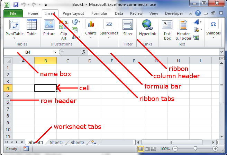Image resolution: width=227 pixels, height=155 pixels.
Task: Minimize the ribbon with the caret icon
Action: point(191,13)
